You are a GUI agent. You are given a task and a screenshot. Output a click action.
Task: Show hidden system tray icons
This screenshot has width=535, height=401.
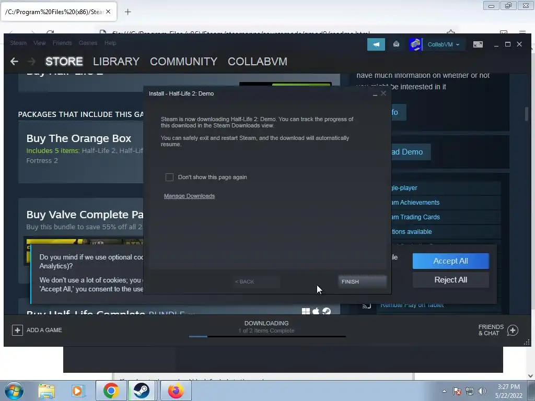coord(444,391)
